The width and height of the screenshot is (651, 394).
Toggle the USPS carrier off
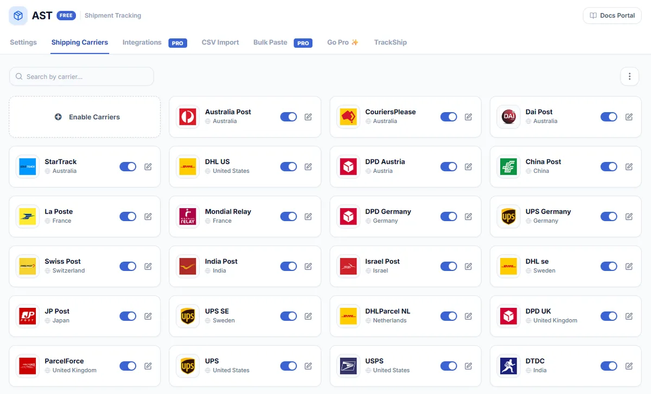(x=449, y=366)
